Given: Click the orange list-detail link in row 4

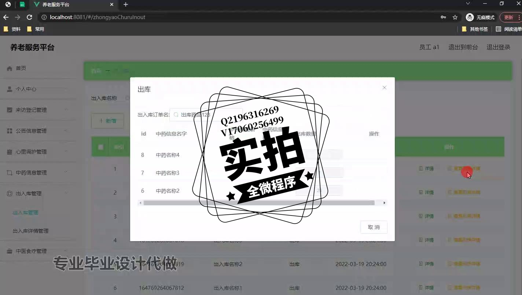Looking at the screenshot, I should coord(464,240).
